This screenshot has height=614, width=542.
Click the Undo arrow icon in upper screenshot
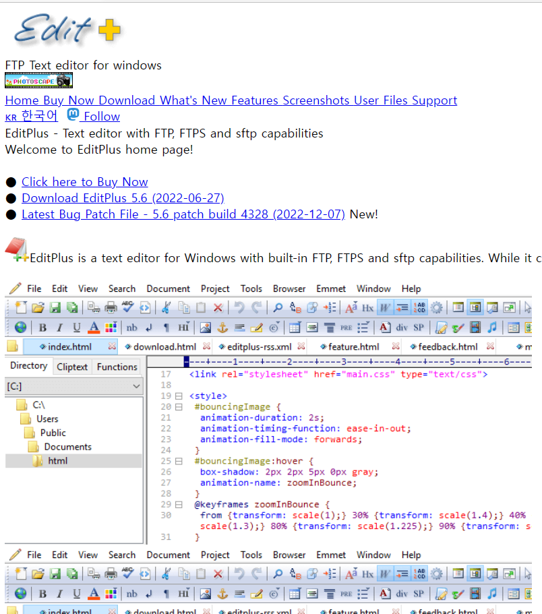coord(239,308)
